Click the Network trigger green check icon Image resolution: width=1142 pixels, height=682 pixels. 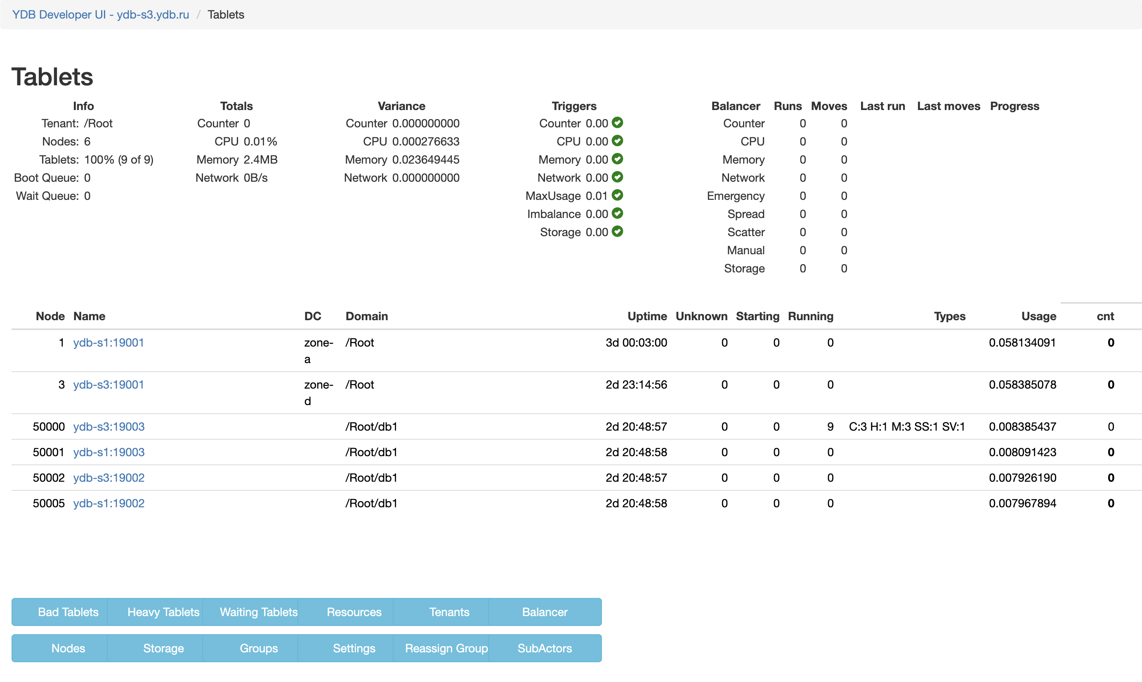[x=618, y=177]
